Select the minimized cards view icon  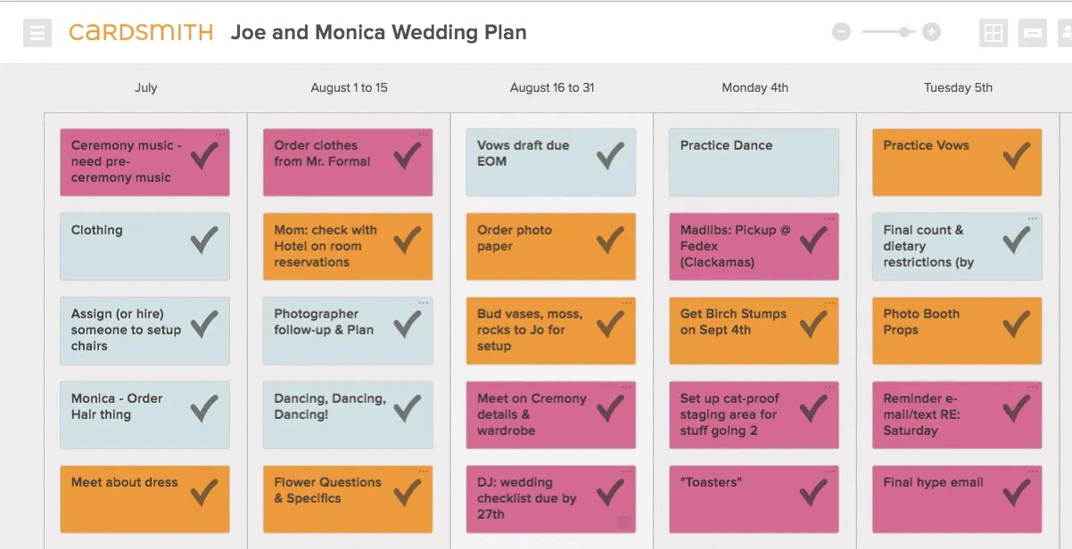(1032, 32)
